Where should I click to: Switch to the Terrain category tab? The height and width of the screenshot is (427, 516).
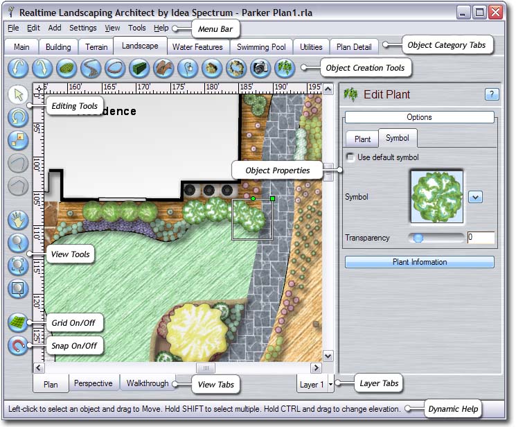coord(96,47)
